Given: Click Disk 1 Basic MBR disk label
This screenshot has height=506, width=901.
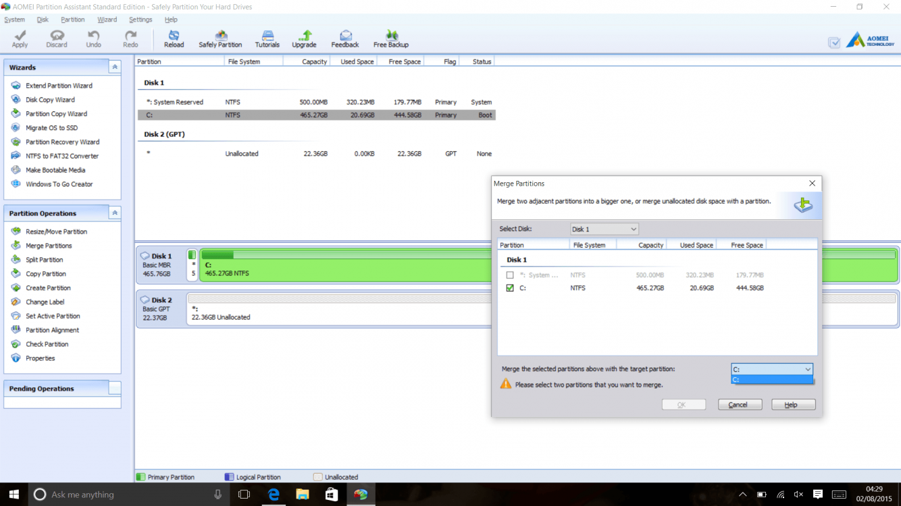Looking at the screenshot, I should pyautogui.click(x=161, y=264).
